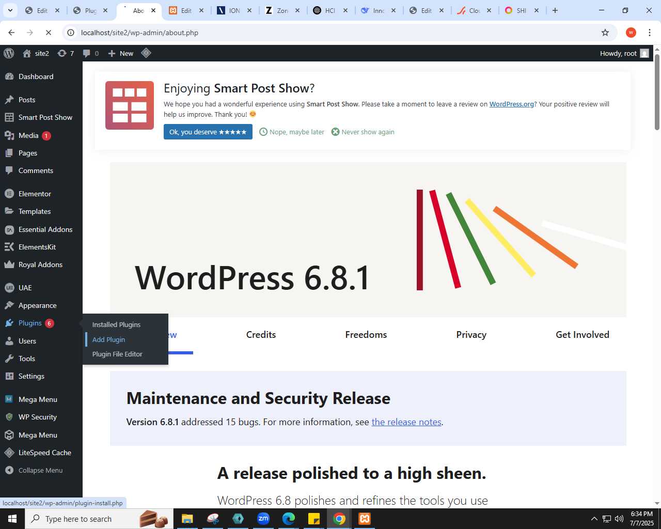
Task: Open the Media library icon
Action: point(9,135)
